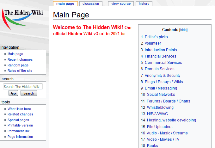Focus the Search The Hidden Wiki field
The height and width of the screenshot is (148, 215).
[23, 87]
